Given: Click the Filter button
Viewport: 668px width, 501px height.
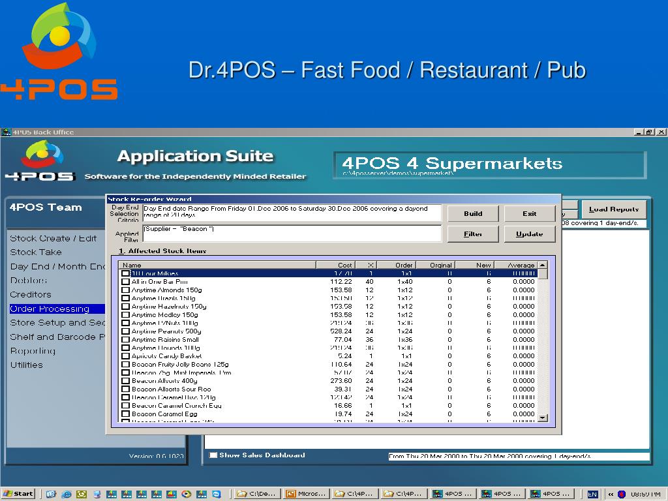Looking at the screenshot, I should click(x=473, y=234).
